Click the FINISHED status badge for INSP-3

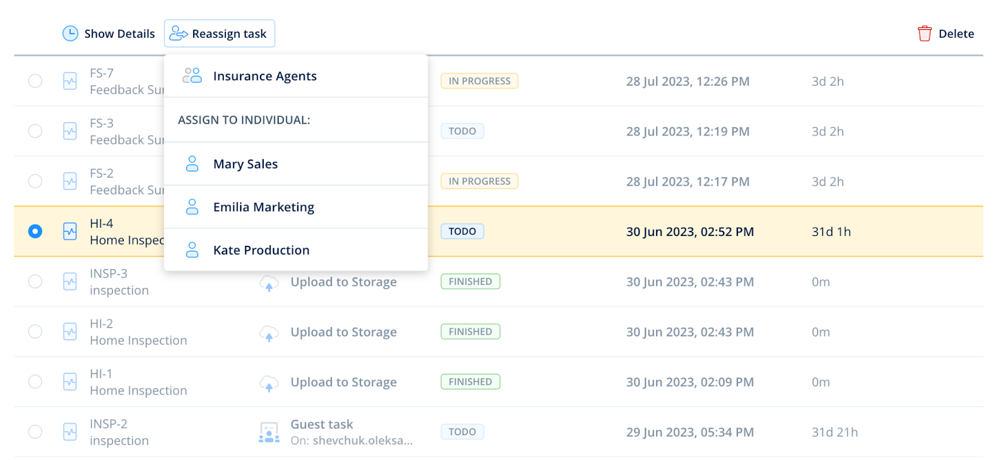pos(470,282)
